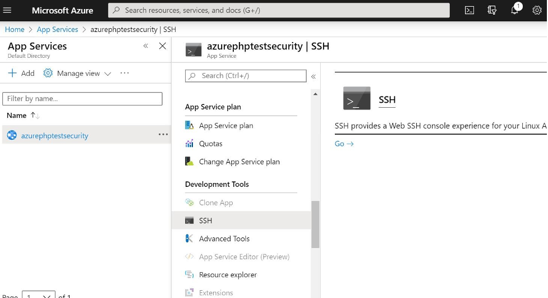The width and height of the screenshot is (548, 298).
Task: Open Advanced Tools
Action: [224, 239]
